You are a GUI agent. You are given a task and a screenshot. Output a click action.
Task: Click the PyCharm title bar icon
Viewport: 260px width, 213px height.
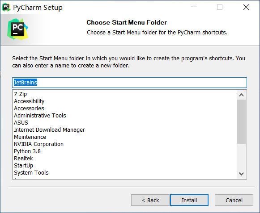(x=6, y=7)
